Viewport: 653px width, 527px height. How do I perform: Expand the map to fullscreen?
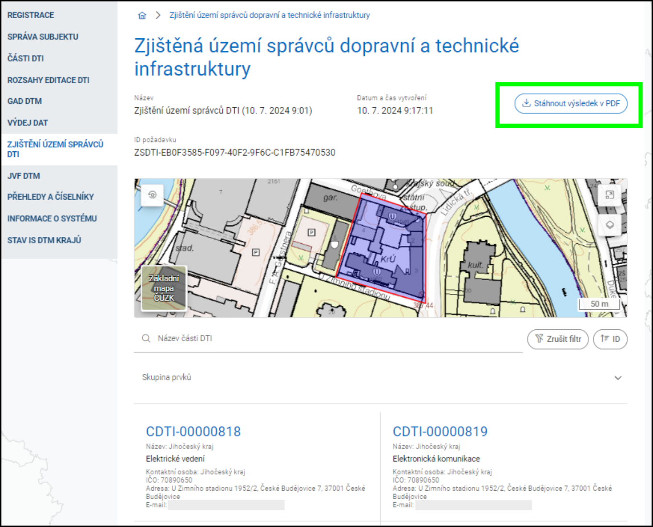coord(610,195)
